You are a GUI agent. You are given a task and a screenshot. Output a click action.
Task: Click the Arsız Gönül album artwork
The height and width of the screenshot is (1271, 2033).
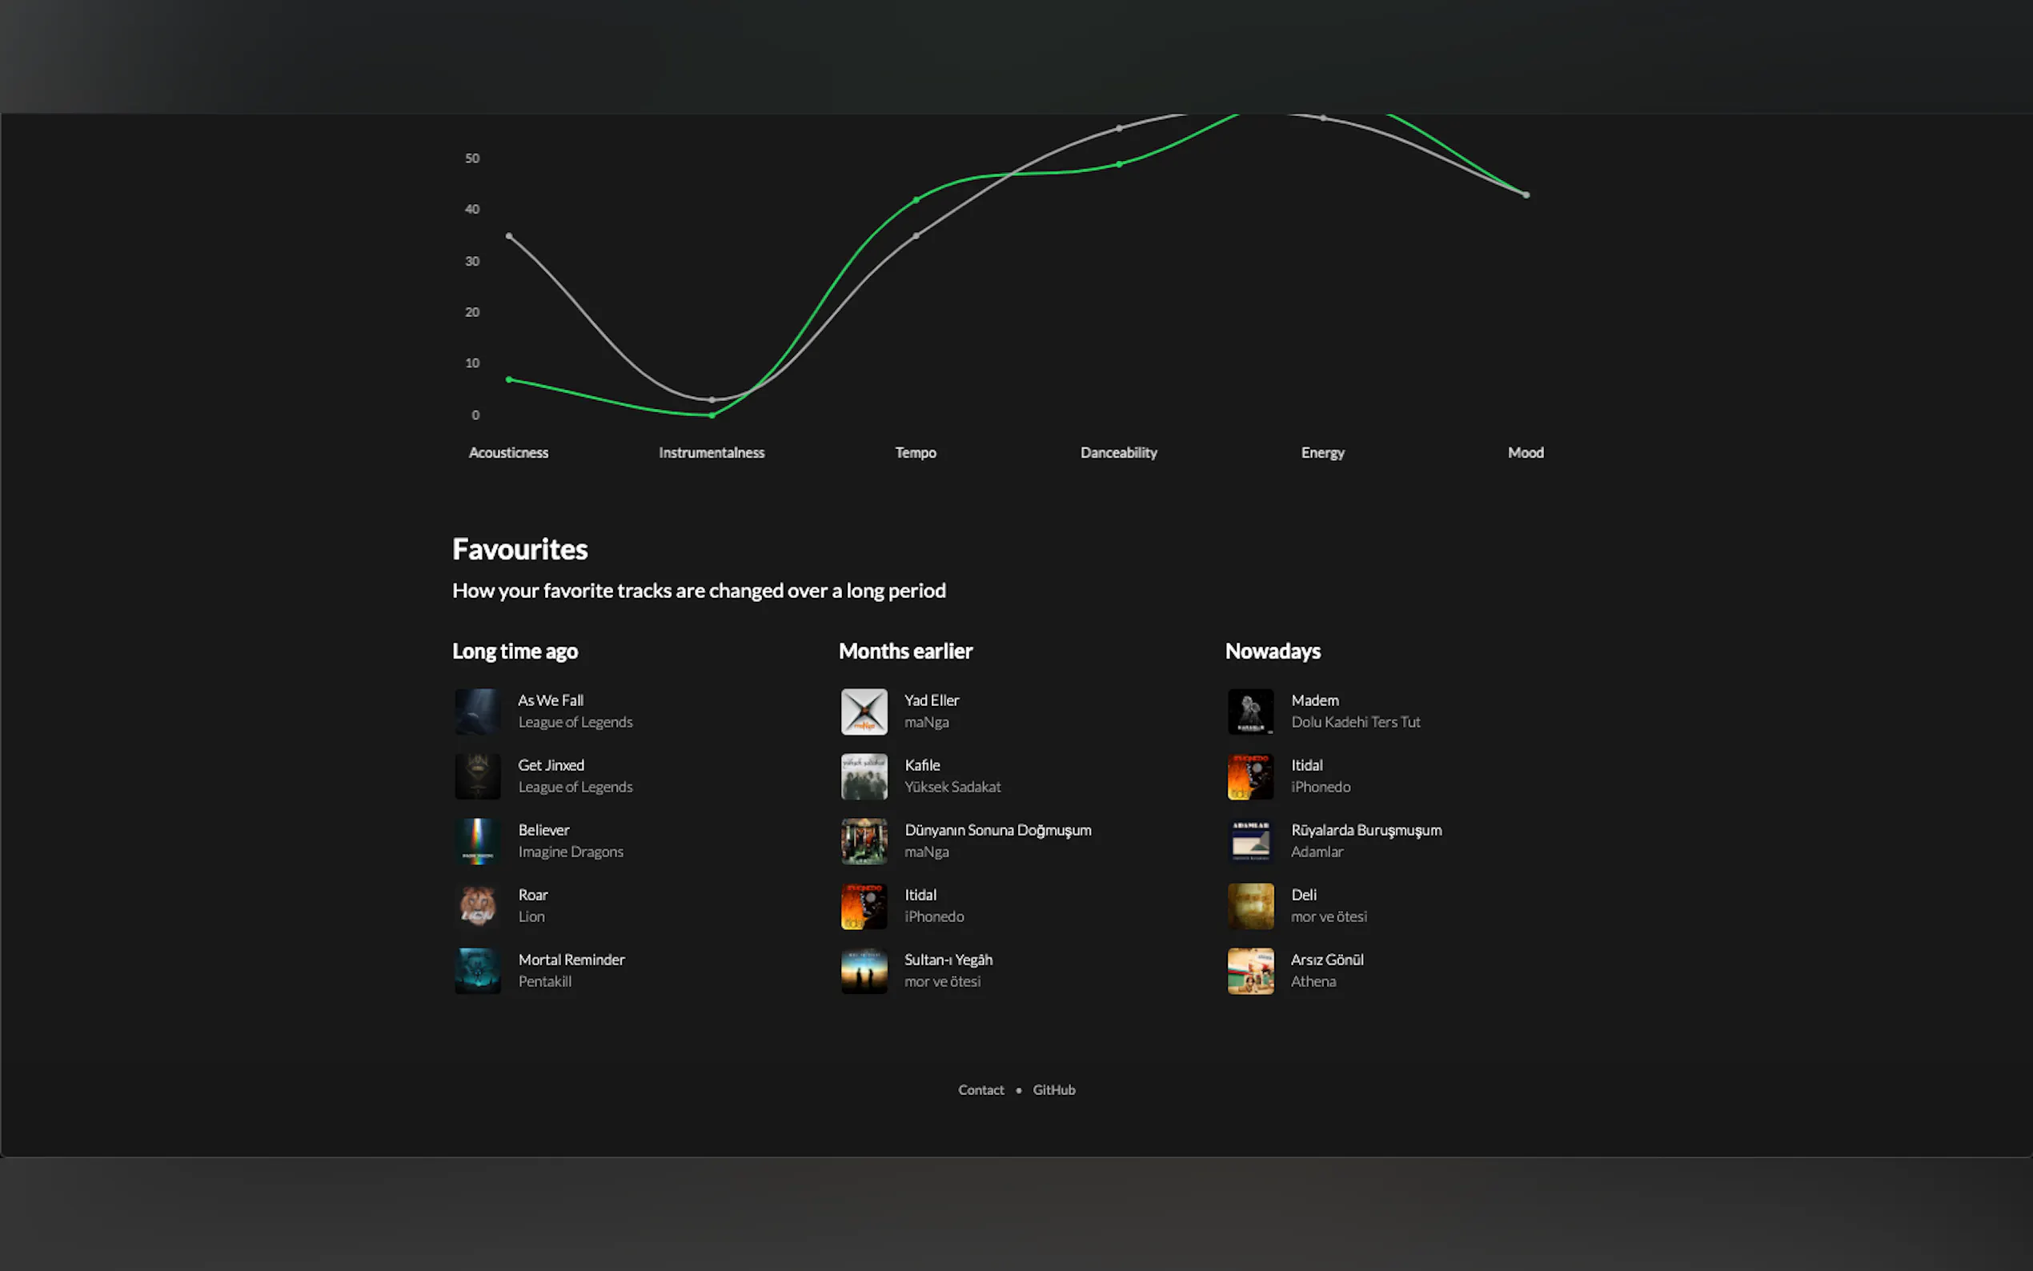pyautogui.click(x=1250, y=970)
